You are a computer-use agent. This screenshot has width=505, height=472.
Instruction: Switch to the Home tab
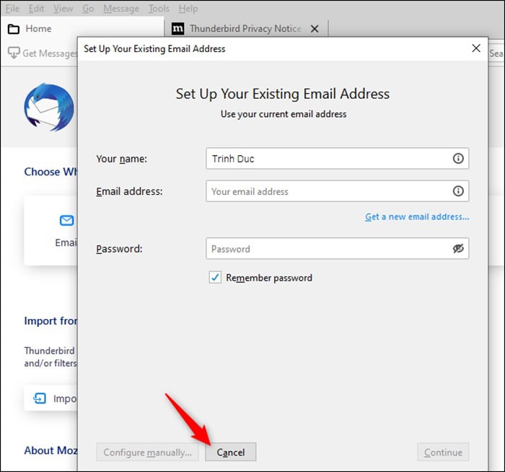(82, 29)
